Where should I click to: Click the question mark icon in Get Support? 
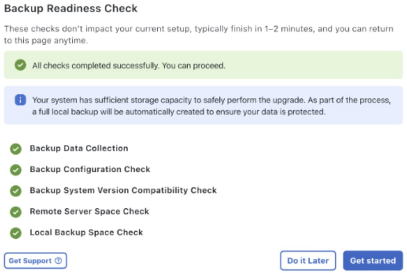pyautogui.click(x=58, y=261)
